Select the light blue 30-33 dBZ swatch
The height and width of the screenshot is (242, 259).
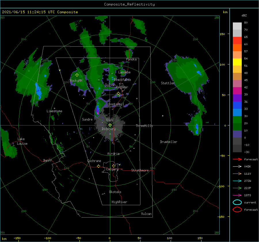(x=237, y=113)
